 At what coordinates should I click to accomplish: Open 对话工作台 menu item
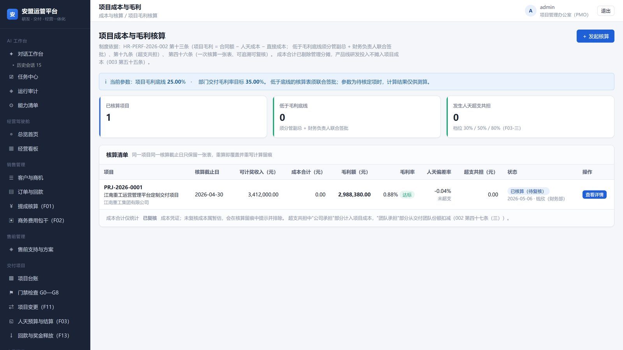(x=45, y=54)
